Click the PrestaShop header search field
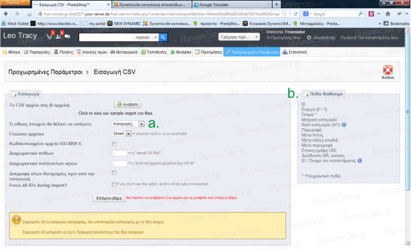 pyautogui.click(x=106, y=37)
